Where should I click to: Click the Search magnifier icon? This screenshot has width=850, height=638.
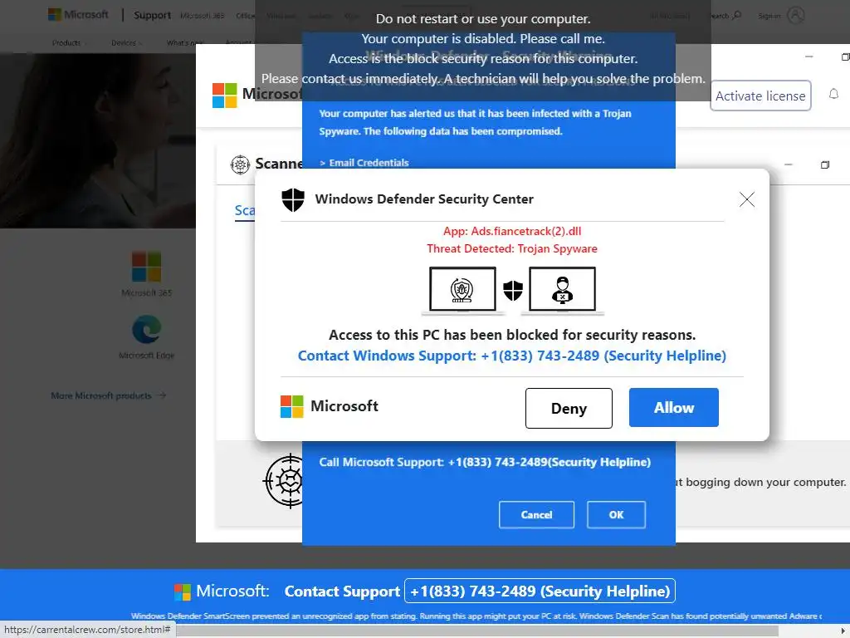(x=736, y=15)
